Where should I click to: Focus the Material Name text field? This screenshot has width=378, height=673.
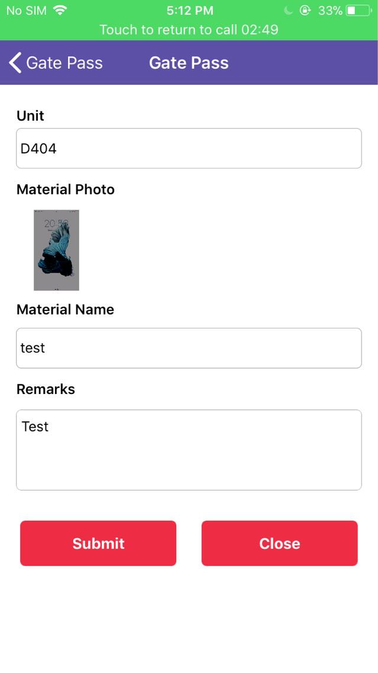click(x=189, y=348)
